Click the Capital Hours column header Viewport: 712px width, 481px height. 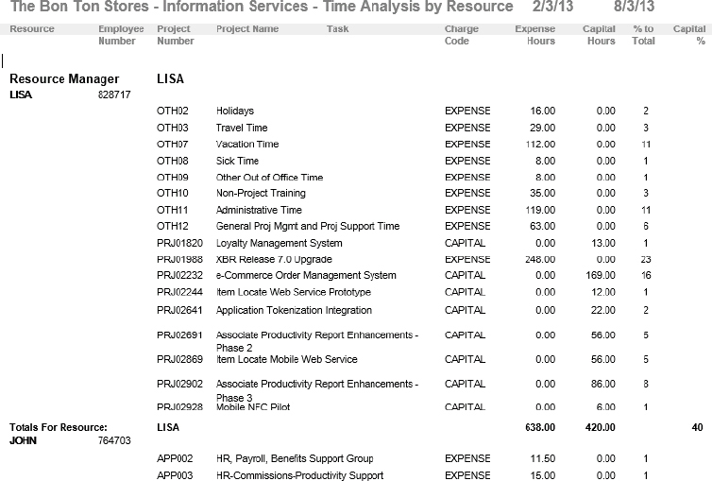pyautogui.click(x=599, y=35)
